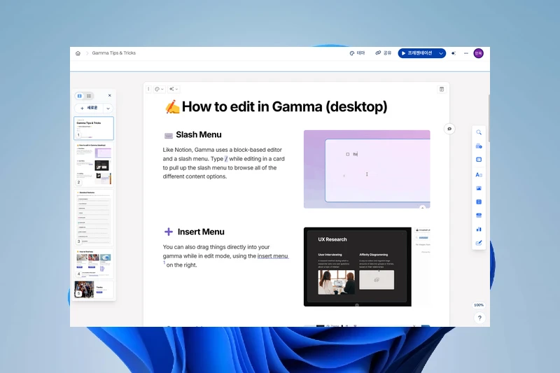Click the paragraph starting You can also drag
Viewport: 560px width, 373px height.
(225, 256)
